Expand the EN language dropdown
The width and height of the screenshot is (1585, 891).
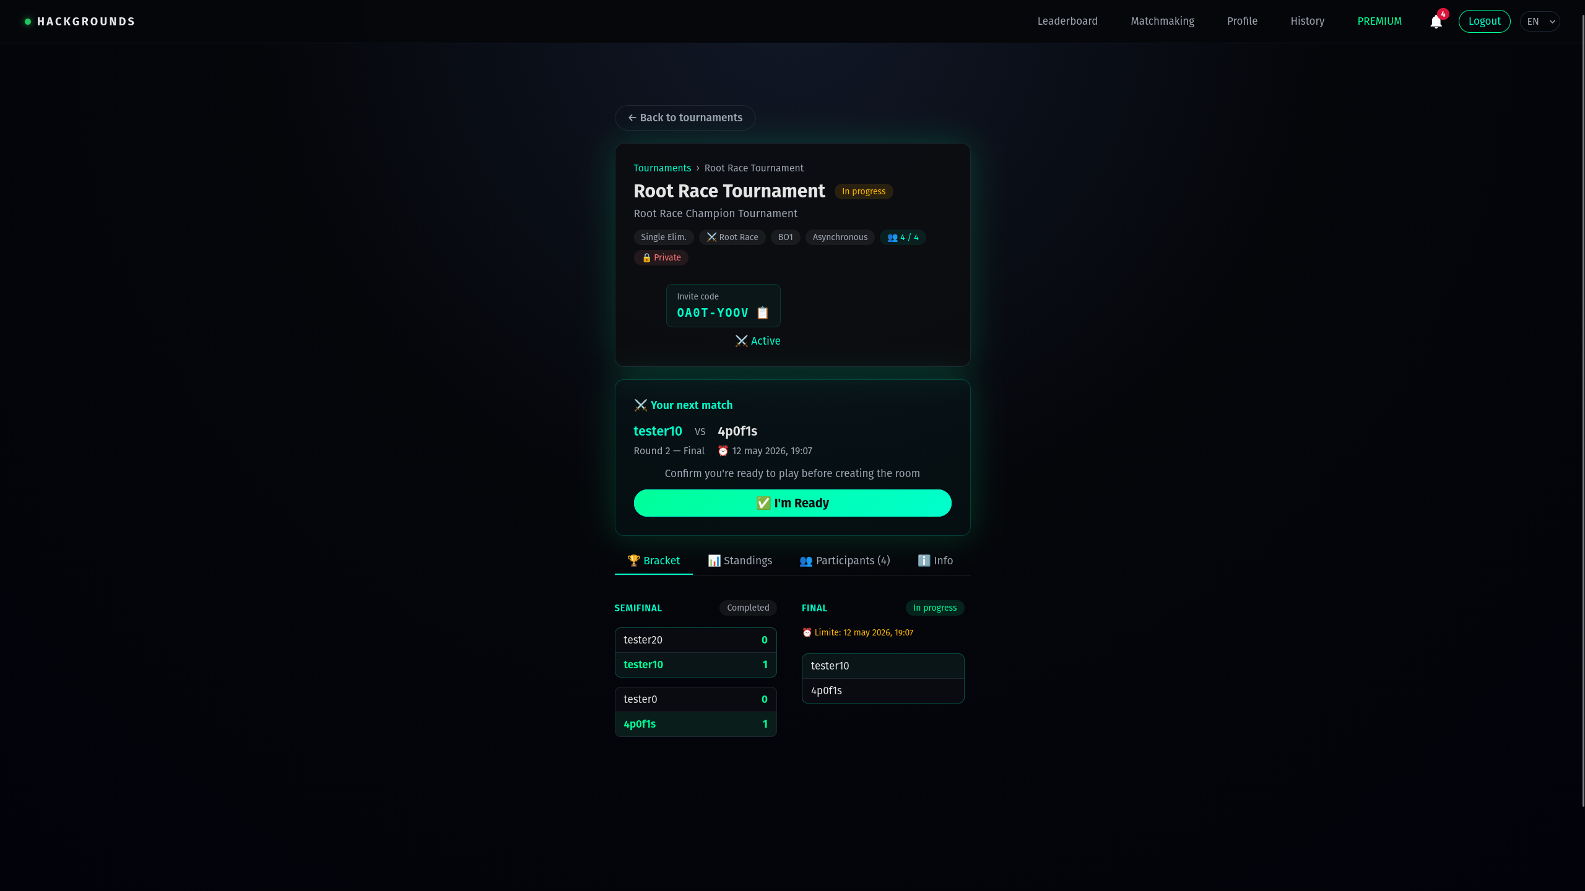click(x=1540, y=22)
